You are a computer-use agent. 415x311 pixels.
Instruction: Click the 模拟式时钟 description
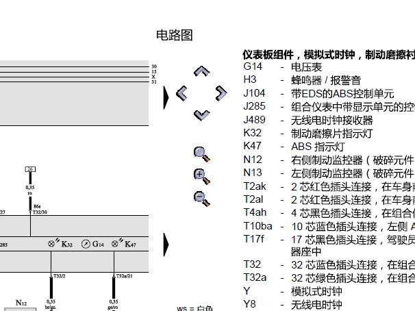tap(316, 292)
